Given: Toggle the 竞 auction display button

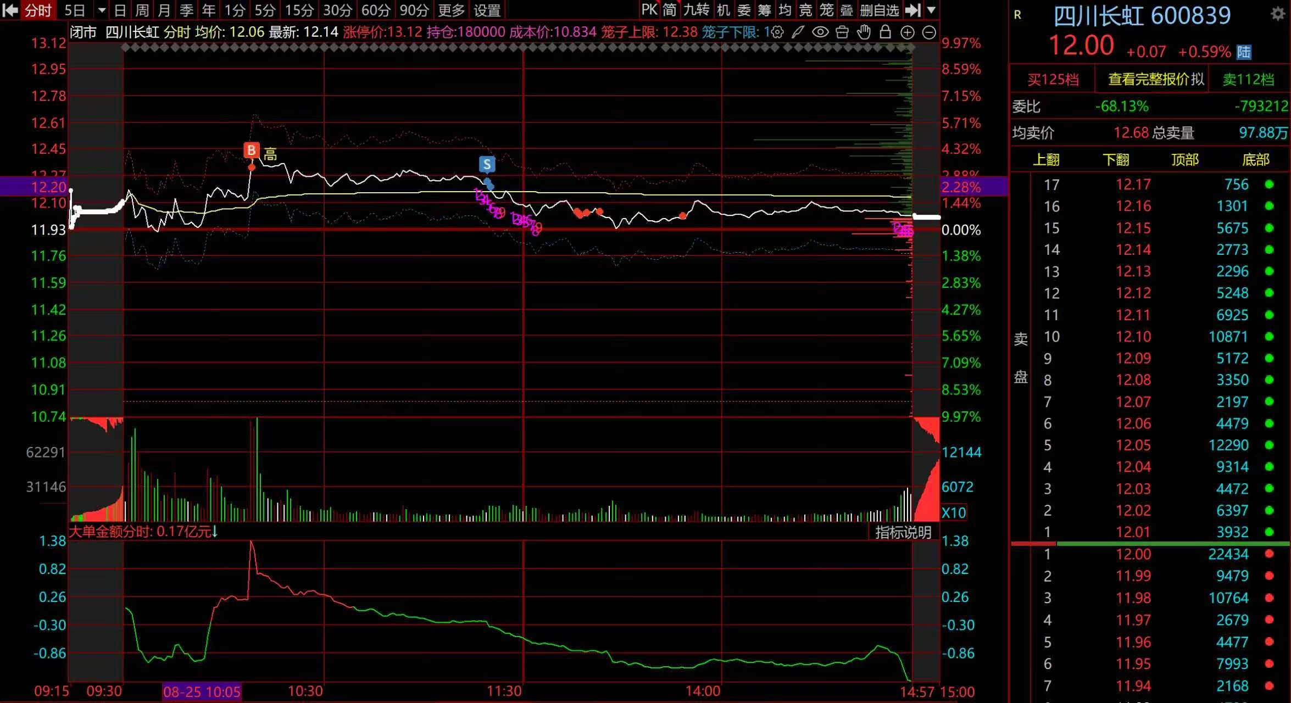Looking at the screenshot, I should 805,10.
